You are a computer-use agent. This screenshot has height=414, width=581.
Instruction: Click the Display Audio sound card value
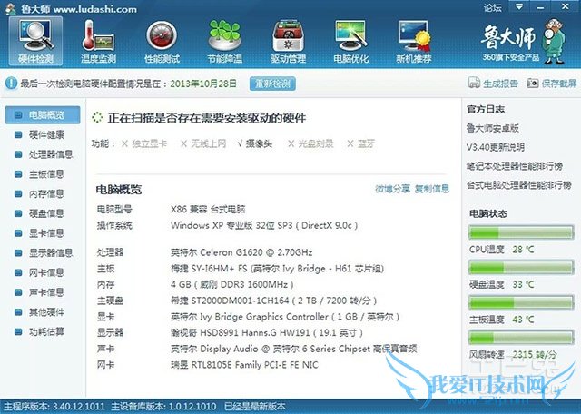(x=294, y=349)
